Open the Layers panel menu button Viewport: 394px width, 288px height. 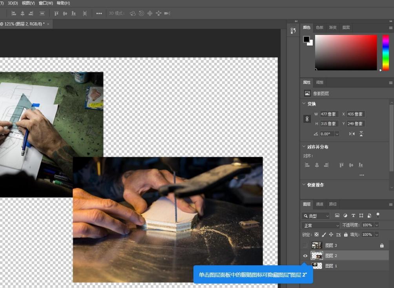pyautogui.click(x=391, y=204)
